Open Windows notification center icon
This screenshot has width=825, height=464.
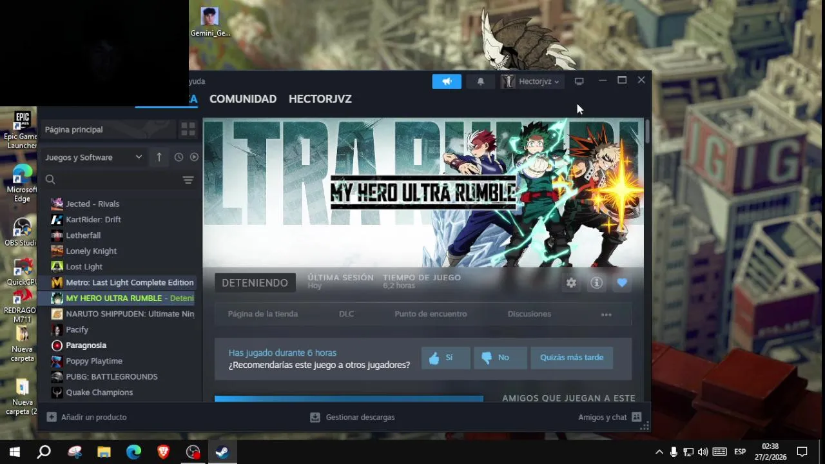pyautogui.click(x=802, y=452)
